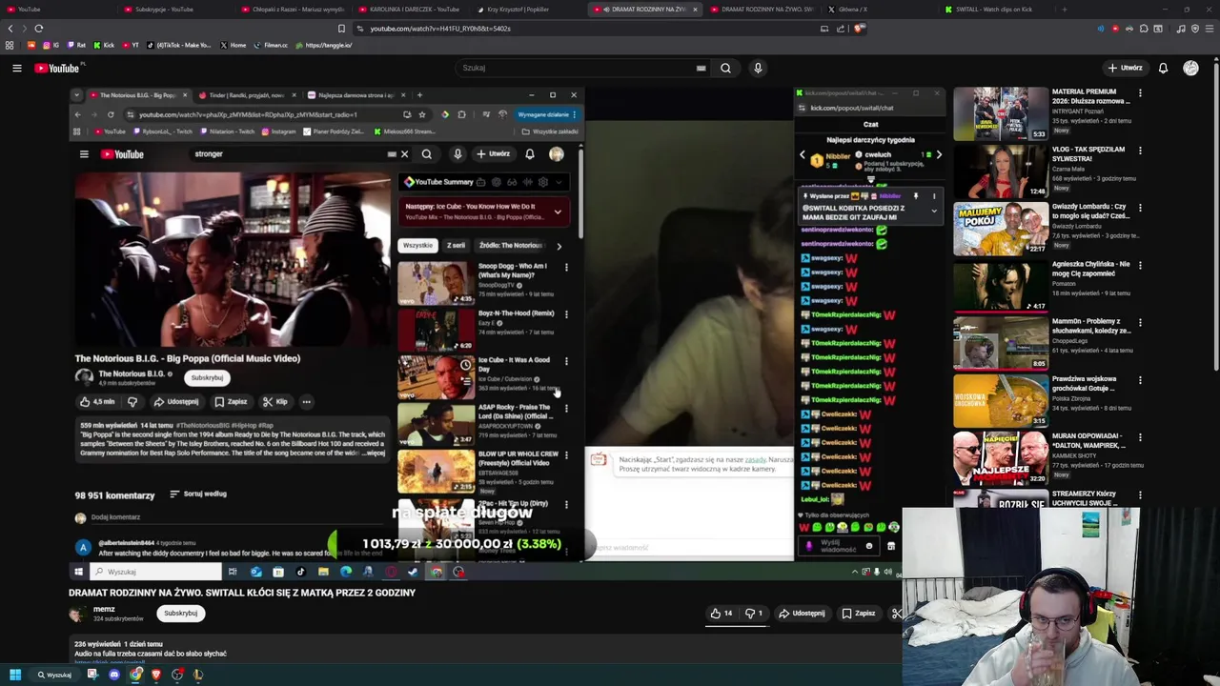Start voice search with the microphone icon
1220x686 pixels.
(758, 68)
